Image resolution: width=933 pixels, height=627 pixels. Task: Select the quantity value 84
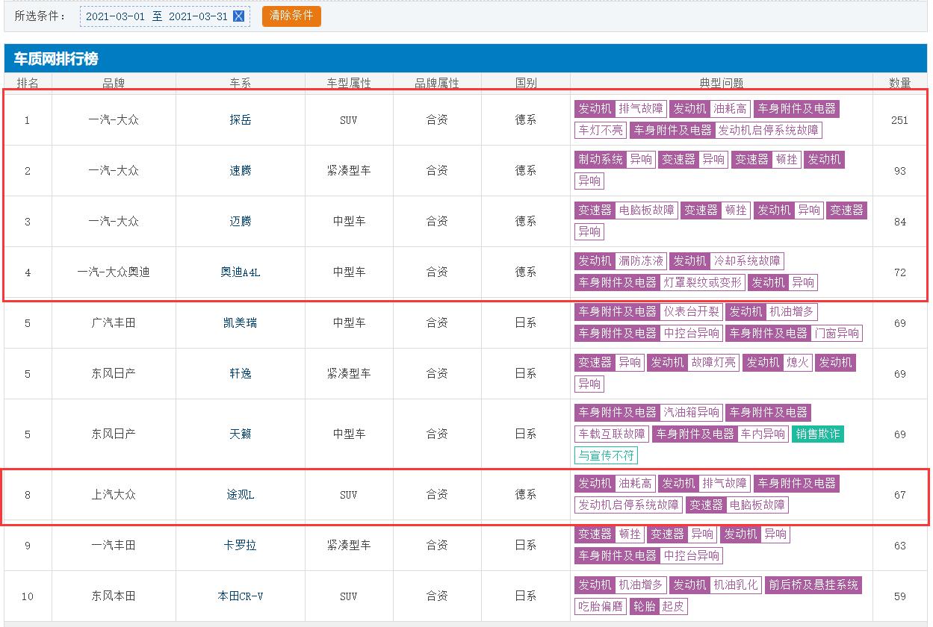pyautogui.click(x=899, y=222)
